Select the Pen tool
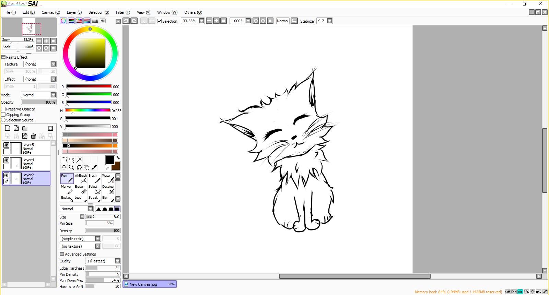The width and height of the screenshot is (549, 295). 67,178
